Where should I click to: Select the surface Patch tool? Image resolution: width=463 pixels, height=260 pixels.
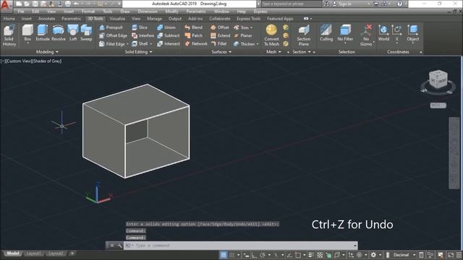pyautogui.click(x=194, y=35)
